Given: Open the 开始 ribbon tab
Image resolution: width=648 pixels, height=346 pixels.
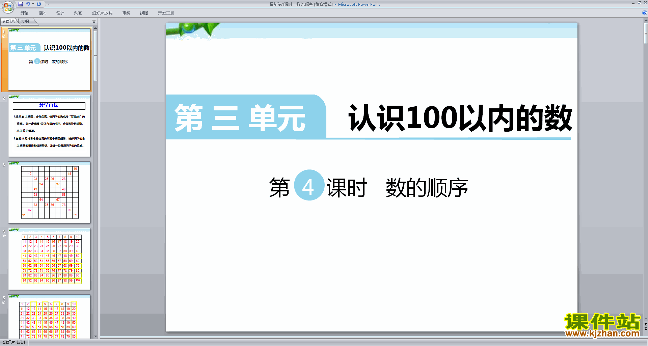Looking at the screenshot, I should pyautogui.click(x=24, y=13).
